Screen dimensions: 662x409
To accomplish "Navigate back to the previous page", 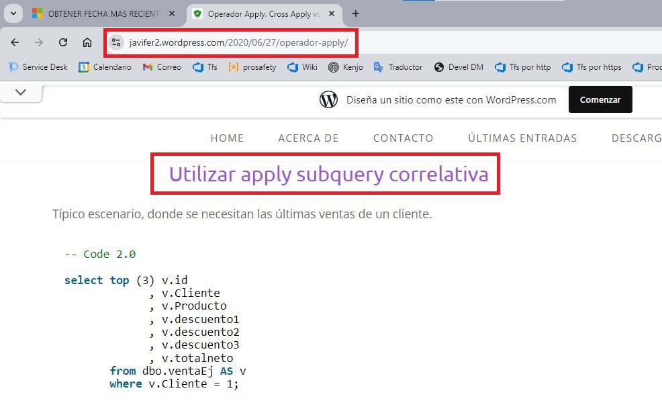I will pyautogui.click(x=15, y=42).
